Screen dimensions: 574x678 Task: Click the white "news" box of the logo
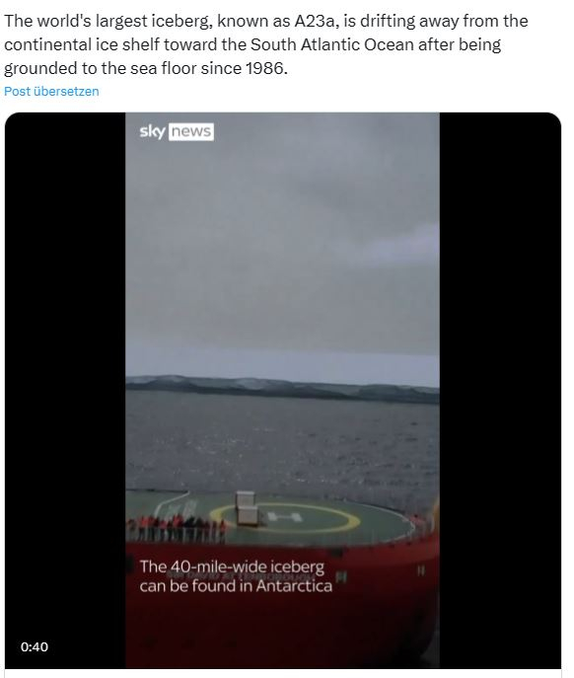(191, 131)
